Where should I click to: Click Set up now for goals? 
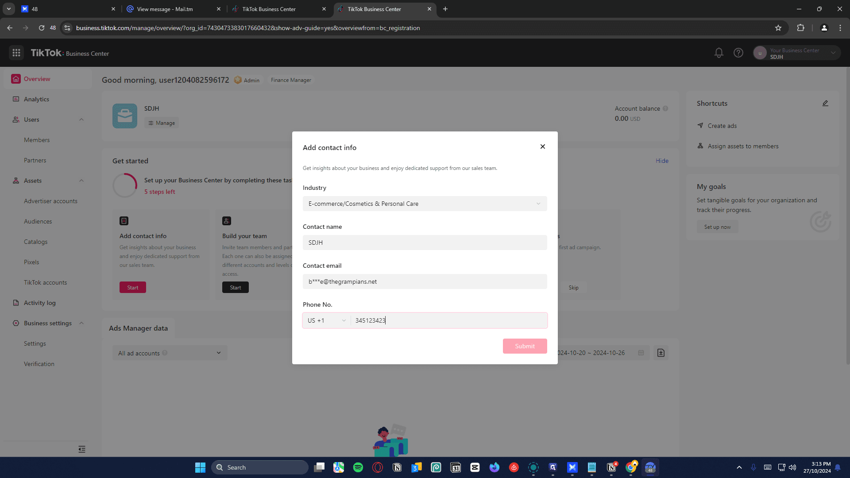coord(718,227)
